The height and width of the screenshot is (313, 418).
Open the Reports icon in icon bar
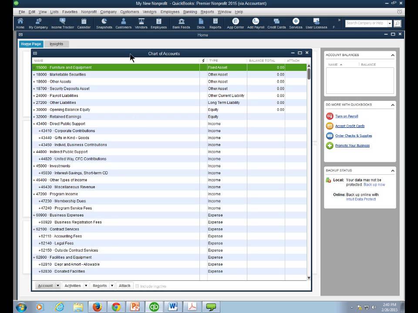click(x=216, y=23)
